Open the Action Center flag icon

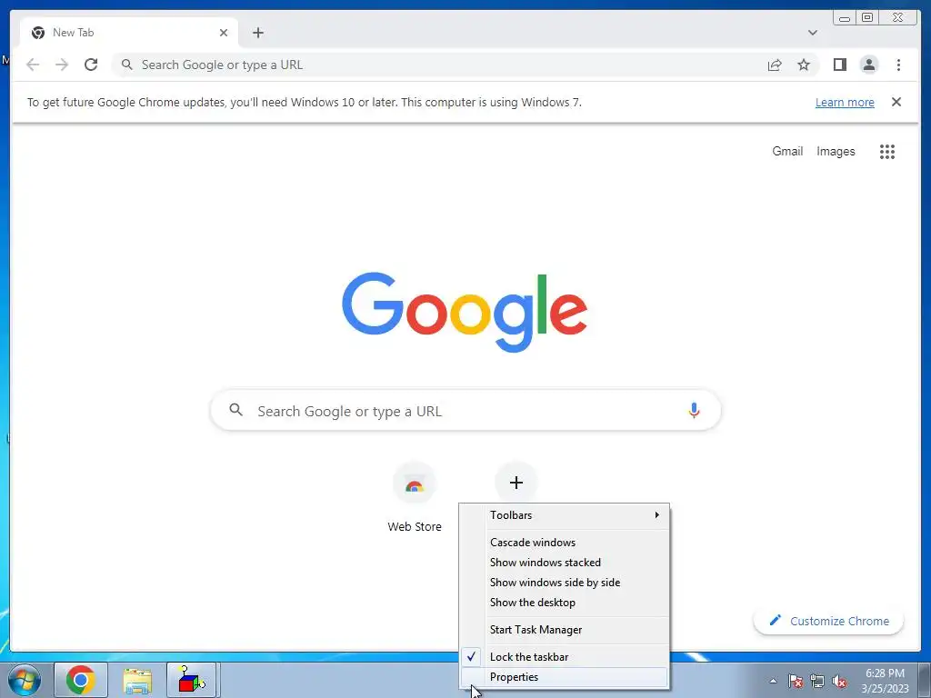click(x=796, y=681)
